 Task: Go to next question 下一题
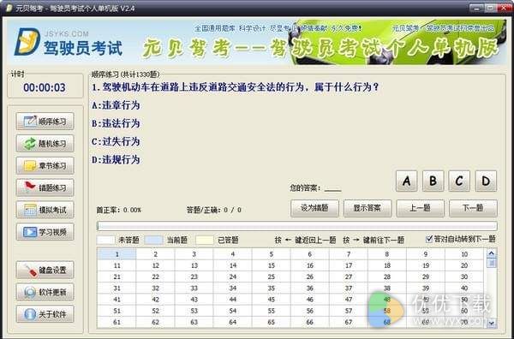473,208
